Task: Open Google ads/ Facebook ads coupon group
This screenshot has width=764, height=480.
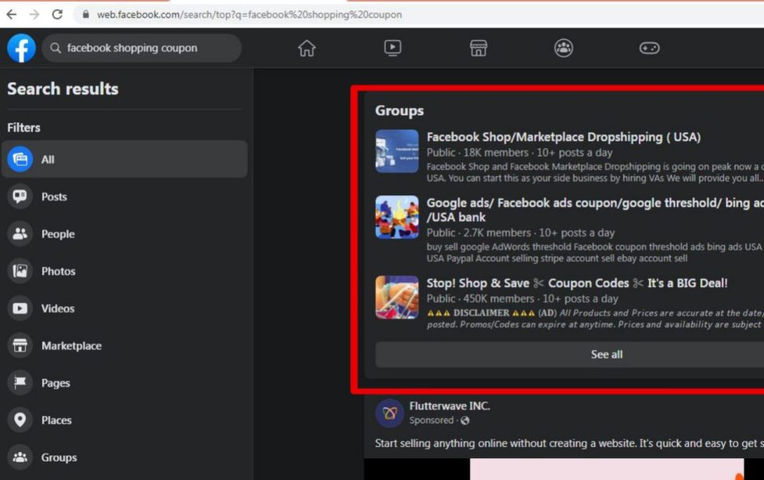Action: [x=595, y=210]
